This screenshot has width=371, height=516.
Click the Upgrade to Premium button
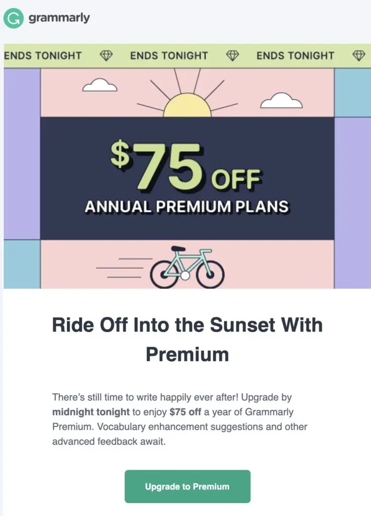187,486
